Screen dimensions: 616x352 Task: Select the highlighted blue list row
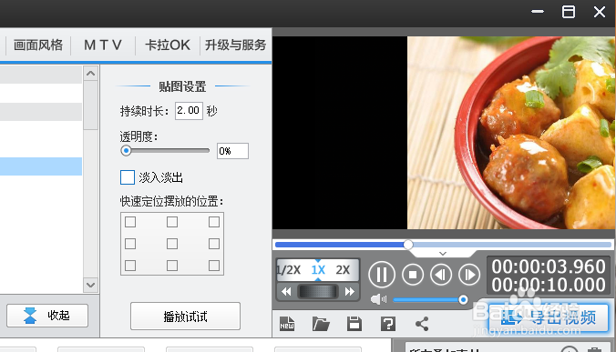point(41,166)
